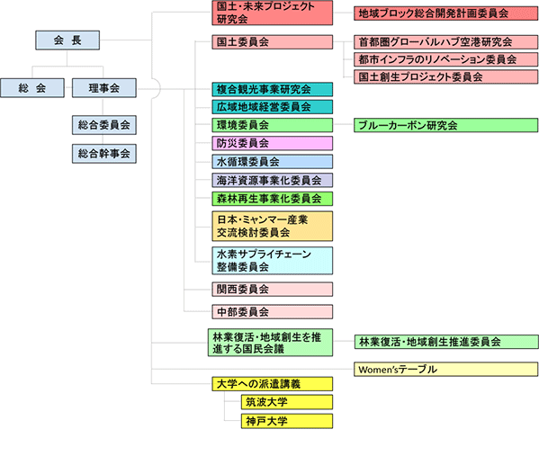Click the pink 防災委員会 box
This screenshot has width=539, height=456.
(x=273, y=143)
